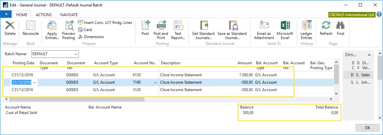
Task: Expand the Batch Name dropdown
Action: tap(76, 54)
